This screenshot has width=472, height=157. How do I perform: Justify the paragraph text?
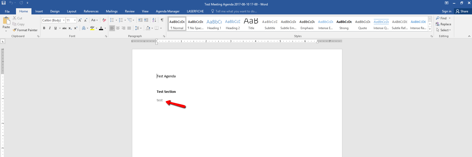point(129,28)
